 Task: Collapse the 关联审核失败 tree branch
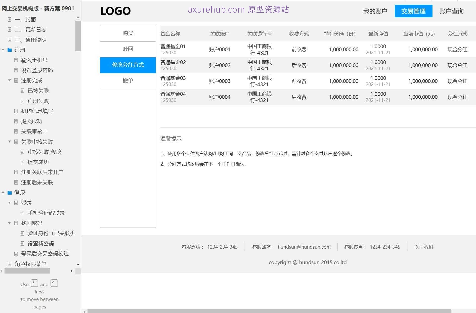[9, 142]
